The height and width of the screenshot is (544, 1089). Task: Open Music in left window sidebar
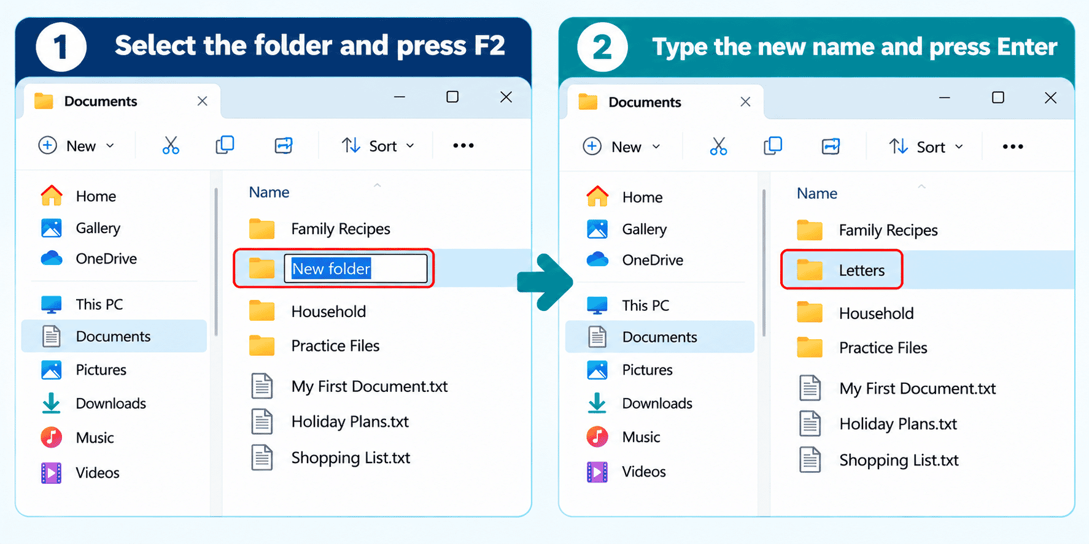[x=78, y=438]
